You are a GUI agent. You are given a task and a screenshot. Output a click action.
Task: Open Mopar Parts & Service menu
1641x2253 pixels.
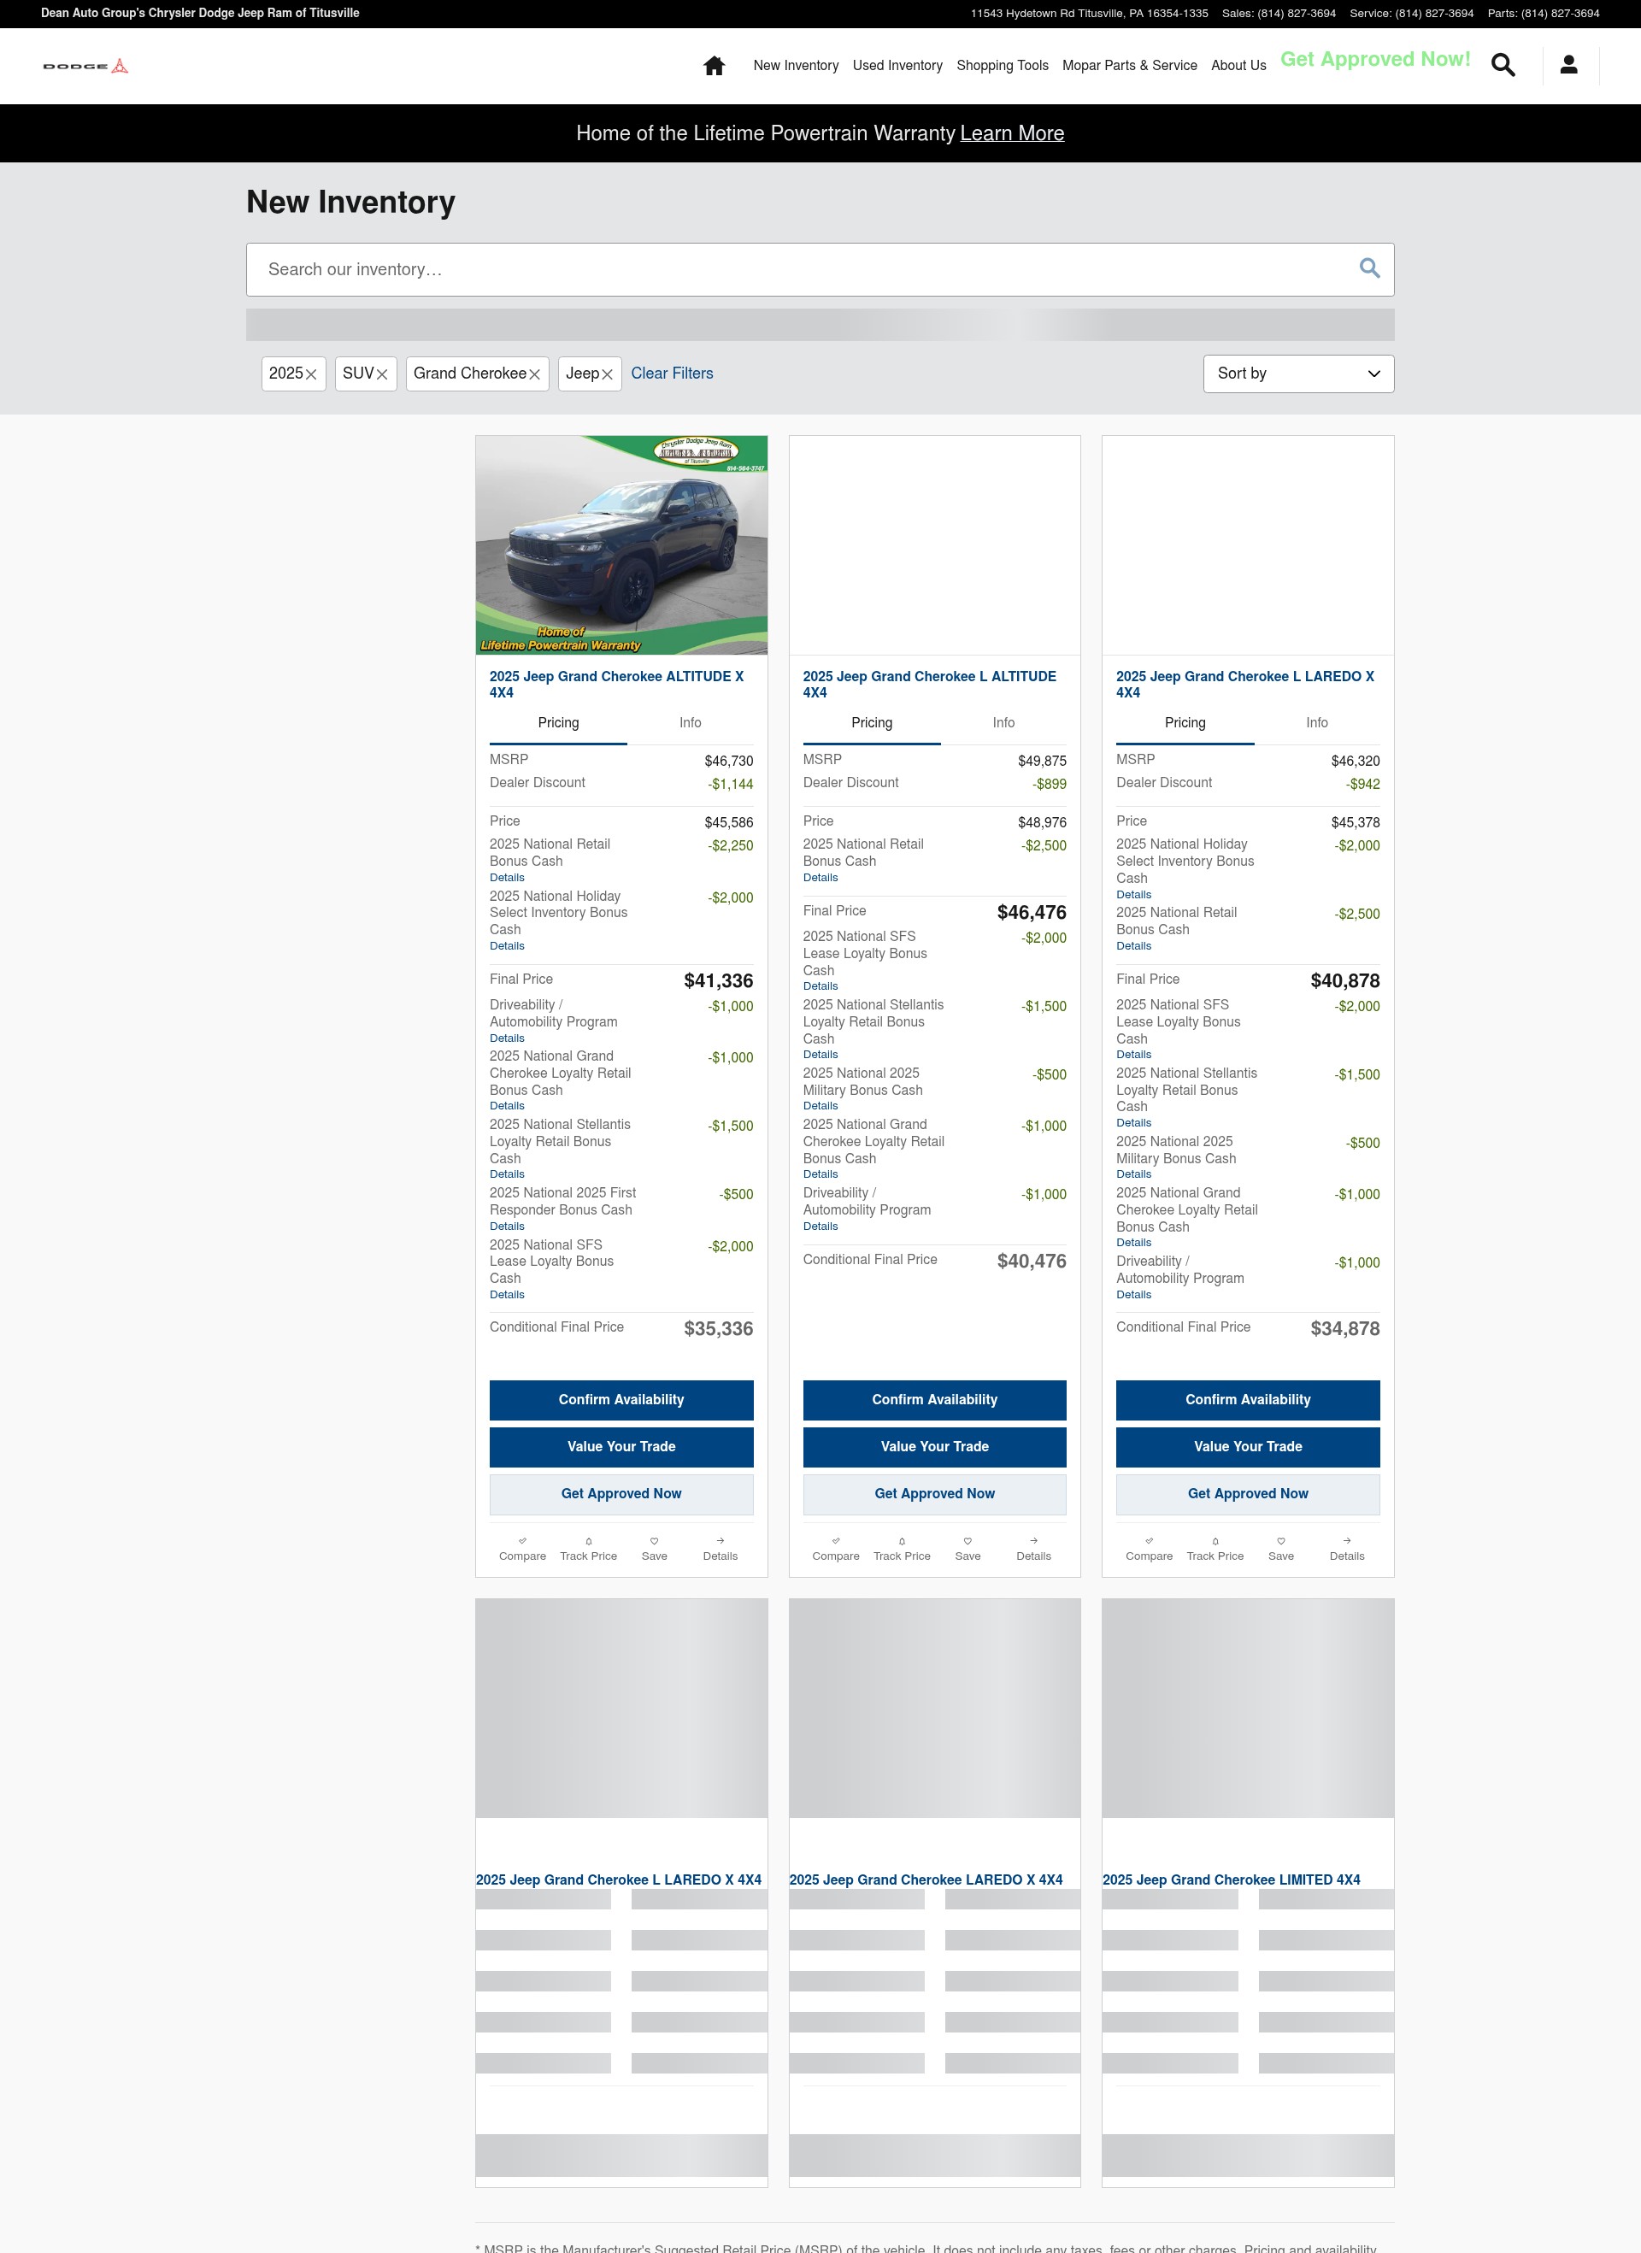(x=1129, y=66)
